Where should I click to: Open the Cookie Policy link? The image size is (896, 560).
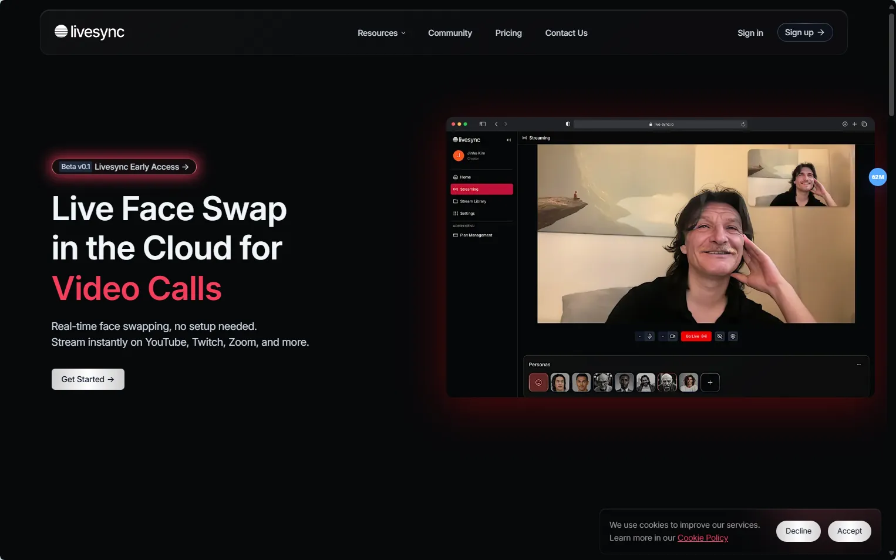[703, 538]
